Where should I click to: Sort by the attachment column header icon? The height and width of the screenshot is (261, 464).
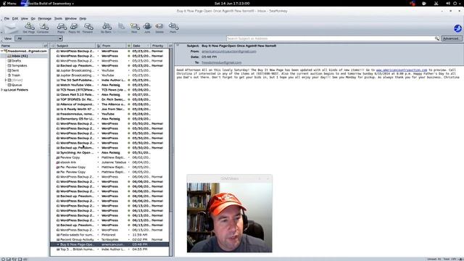click(99, 46)
